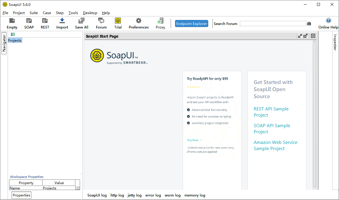Click 'Get Started with SoapUI Open Source' heading
Image resolution: width=339 pixels, height=200 pixels.
(x=273, y=89)
